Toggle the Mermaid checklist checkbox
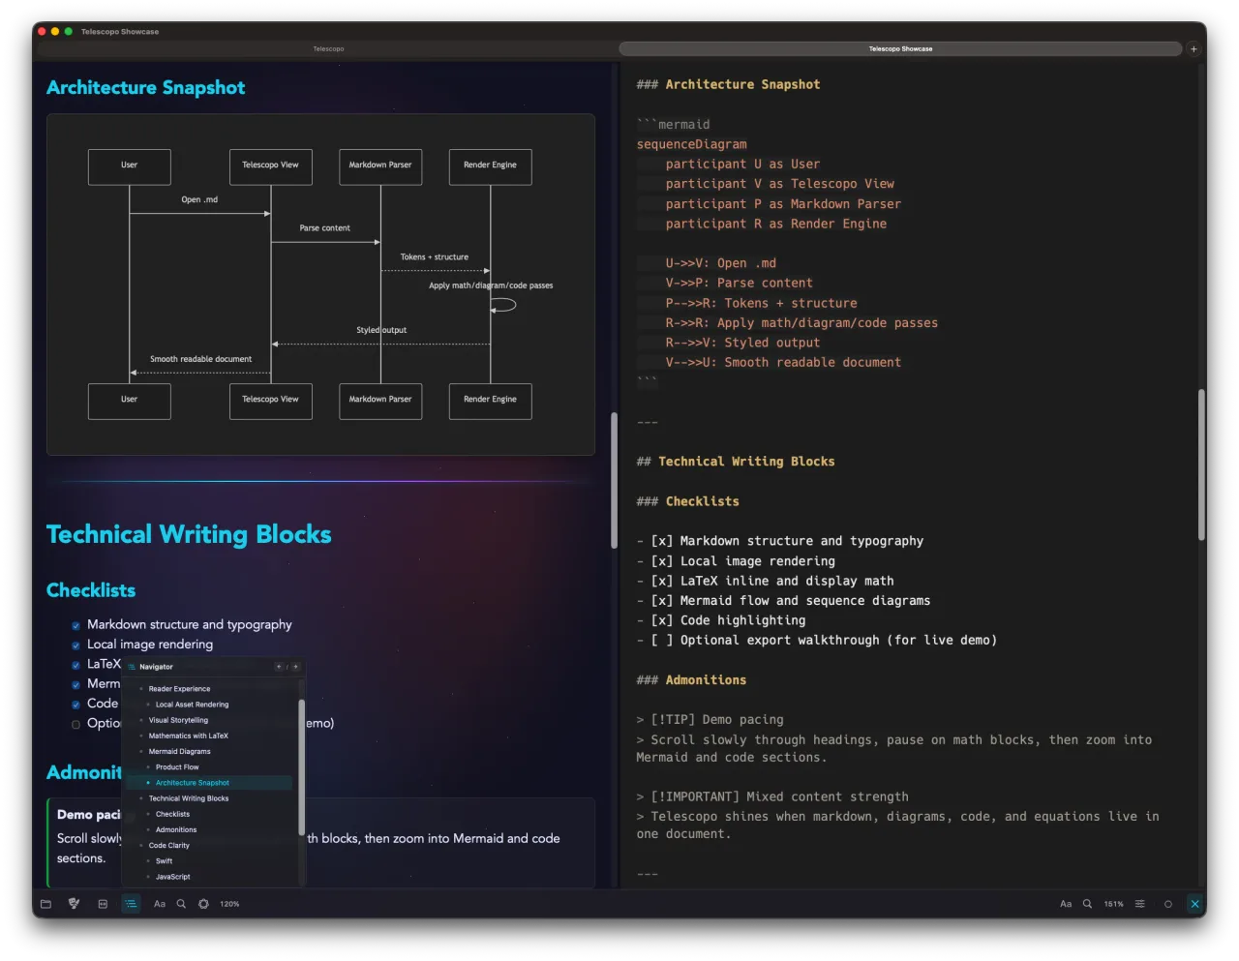The image size is (1239, 961). [76, 684]
